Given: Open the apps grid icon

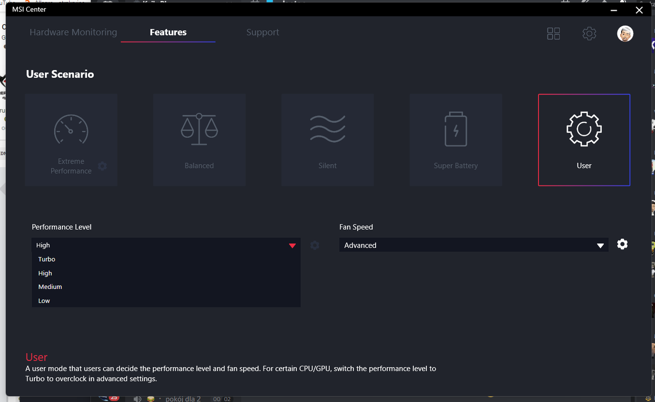Looking at the screenshot, I should tap(553, 34).
